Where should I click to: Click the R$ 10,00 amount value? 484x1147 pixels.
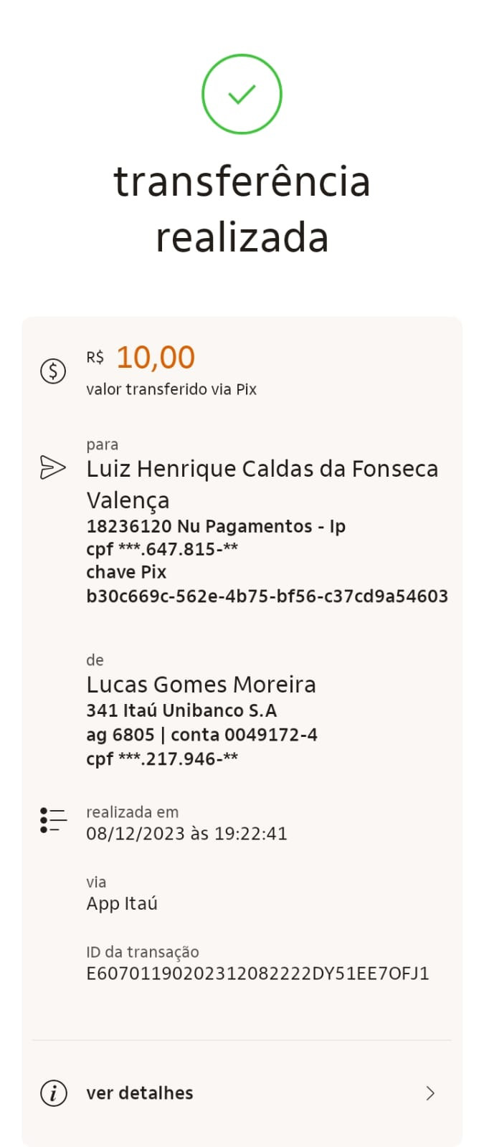point(156,358)
